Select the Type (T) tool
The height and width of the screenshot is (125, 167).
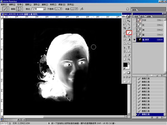129,47
